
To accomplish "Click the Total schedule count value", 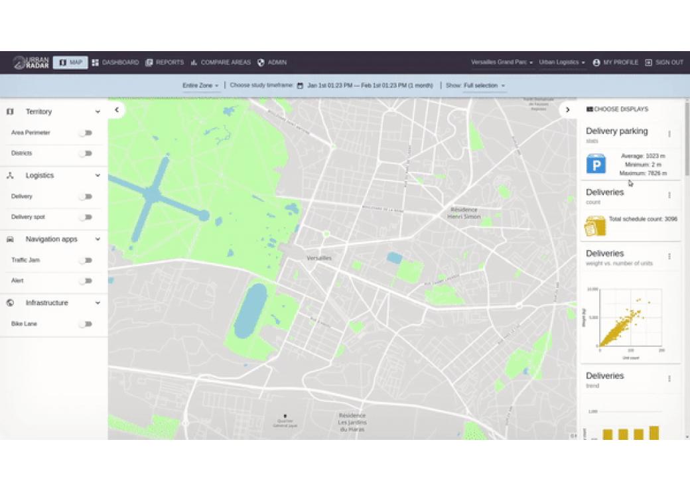I will (x=643, y=219).
